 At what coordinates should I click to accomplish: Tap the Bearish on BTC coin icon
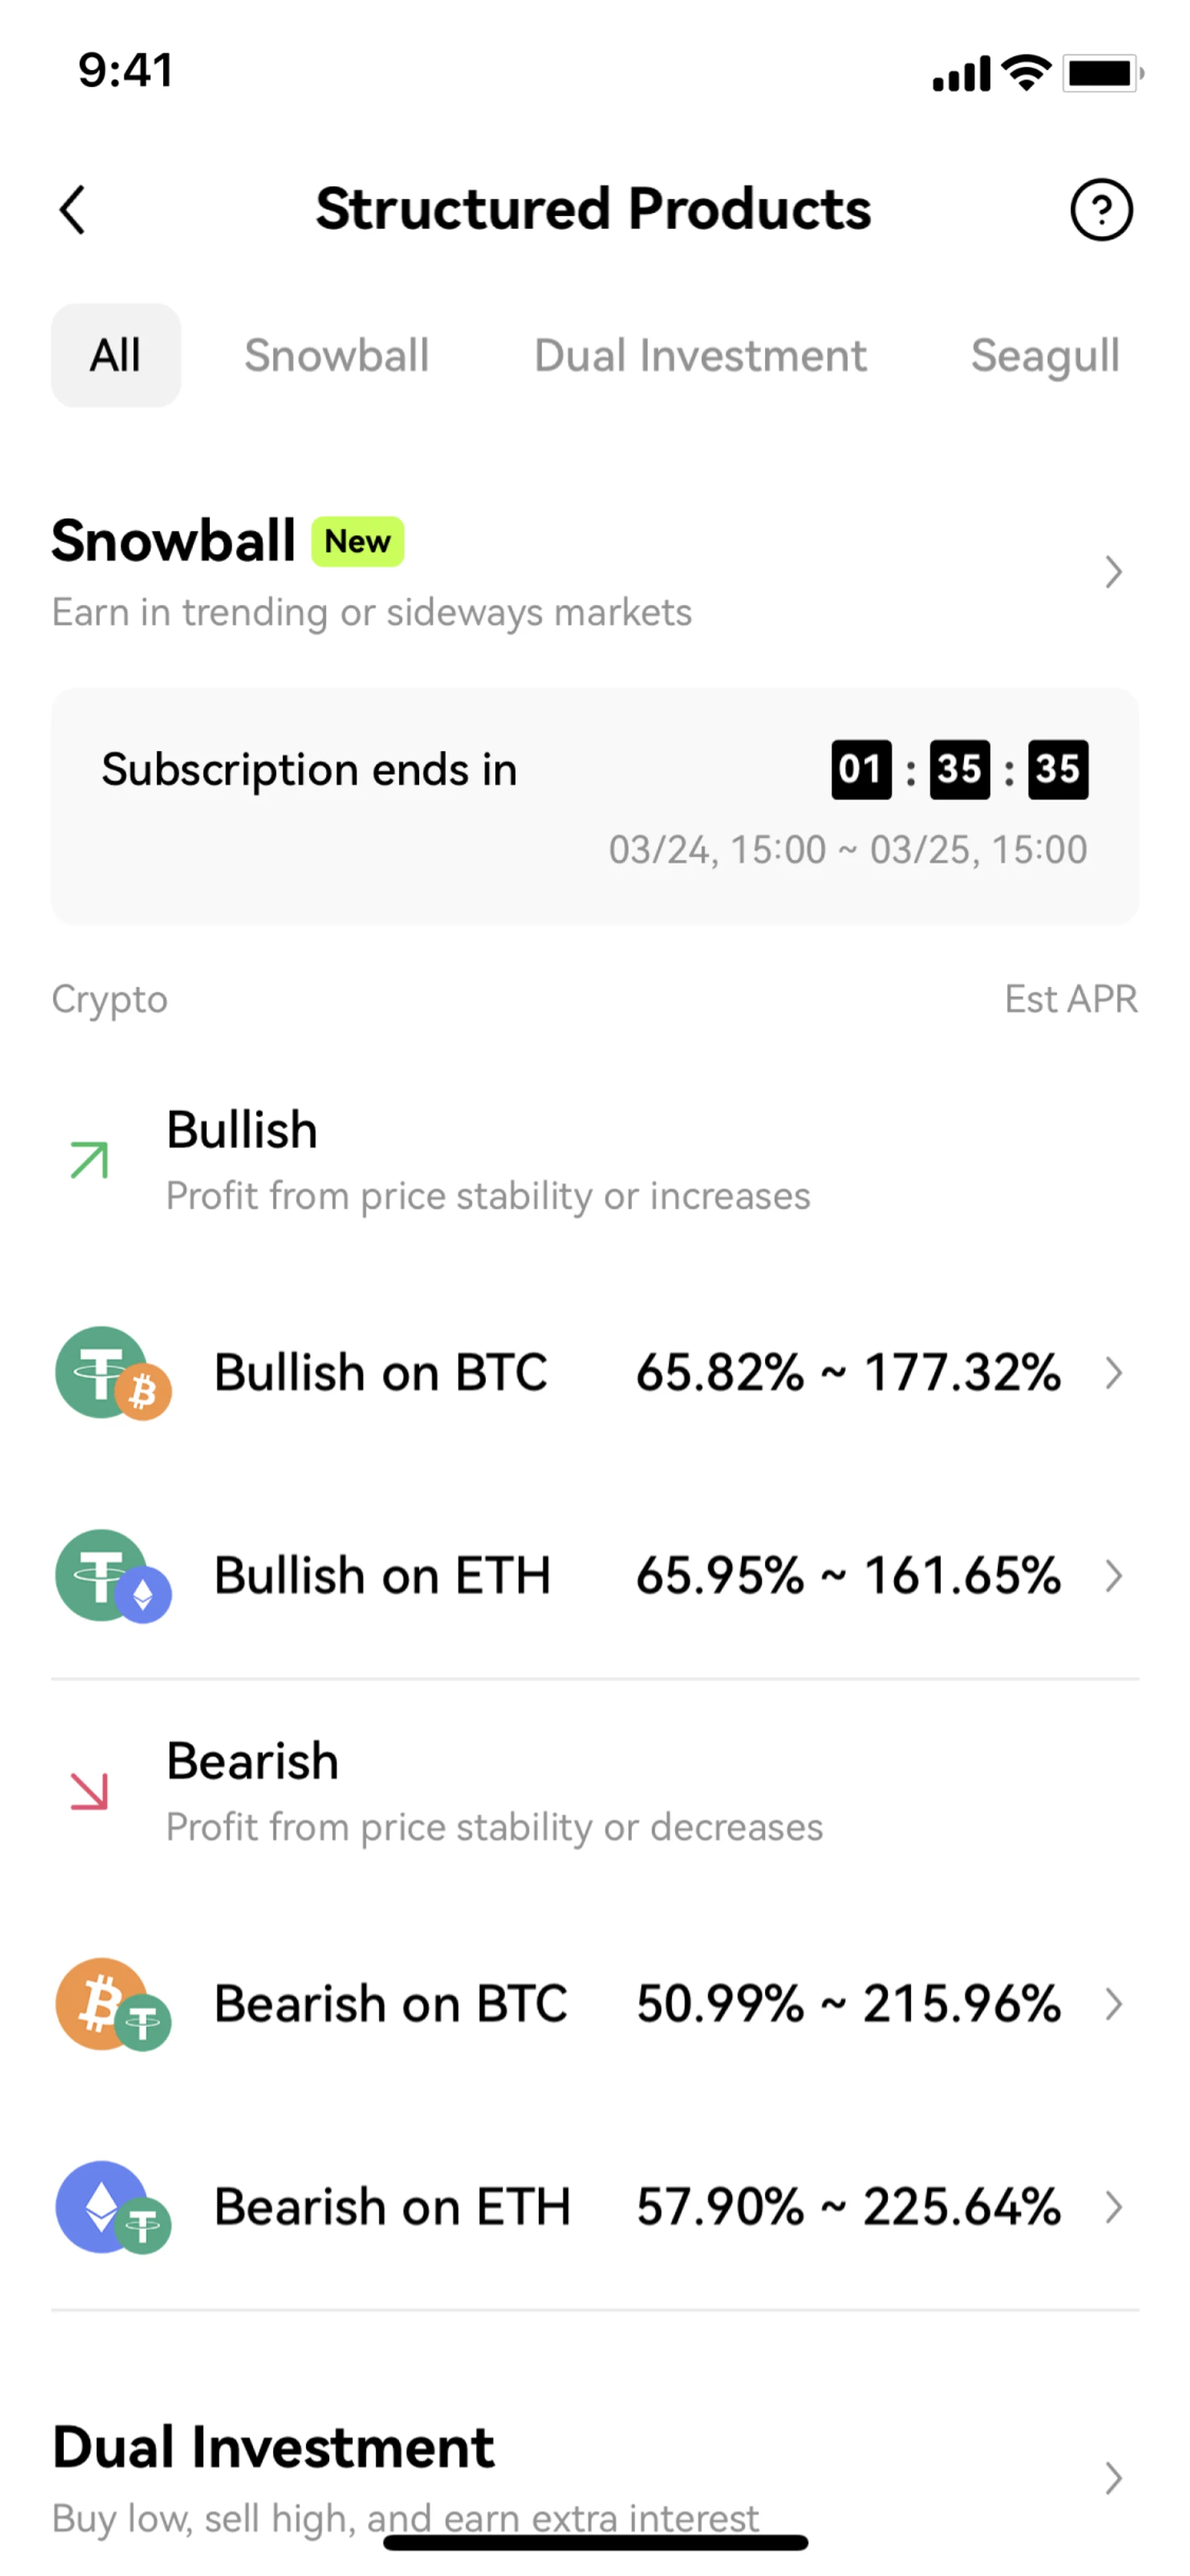[113, 2004]
